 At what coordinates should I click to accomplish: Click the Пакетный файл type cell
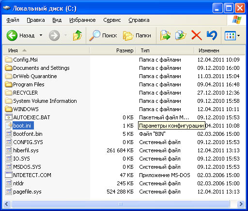click(x=164, y=117)
